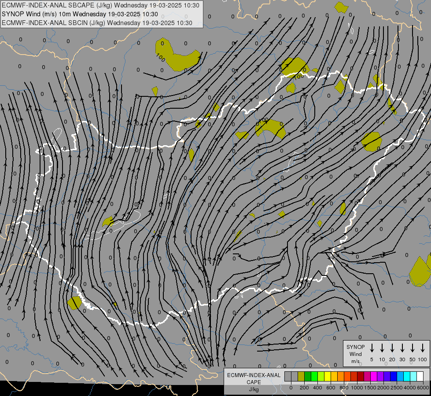Click the SYNOP Wind m/s legend label
Viewport: 431px width, 396px height.
point(355,354)
